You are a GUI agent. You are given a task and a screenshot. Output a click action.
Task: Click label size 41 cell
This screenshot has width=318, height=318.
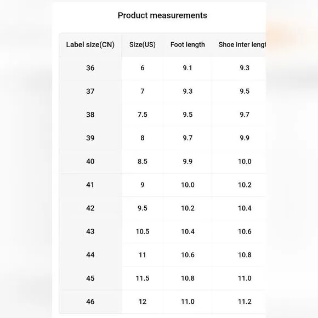pyautogui.click(x=90, y=185)
